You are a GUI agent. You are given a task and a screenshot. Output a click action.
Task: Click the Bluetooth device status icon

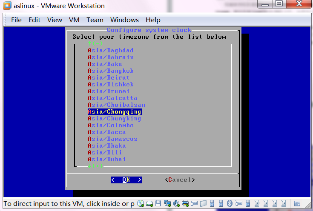pos(230,203)
